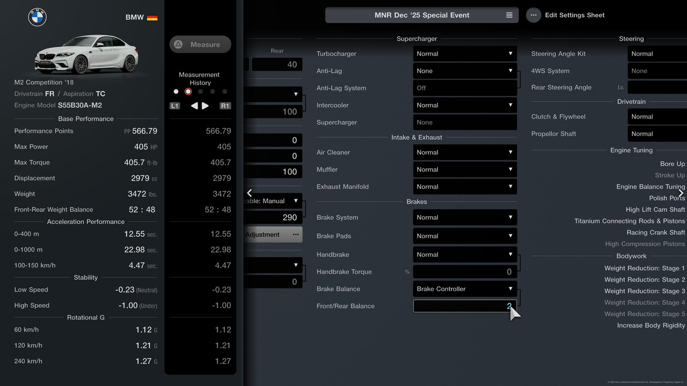The image size is (687, 386).
Task: Open the MNR Dec '25 Special Event sheet selector
Action: 422,15
